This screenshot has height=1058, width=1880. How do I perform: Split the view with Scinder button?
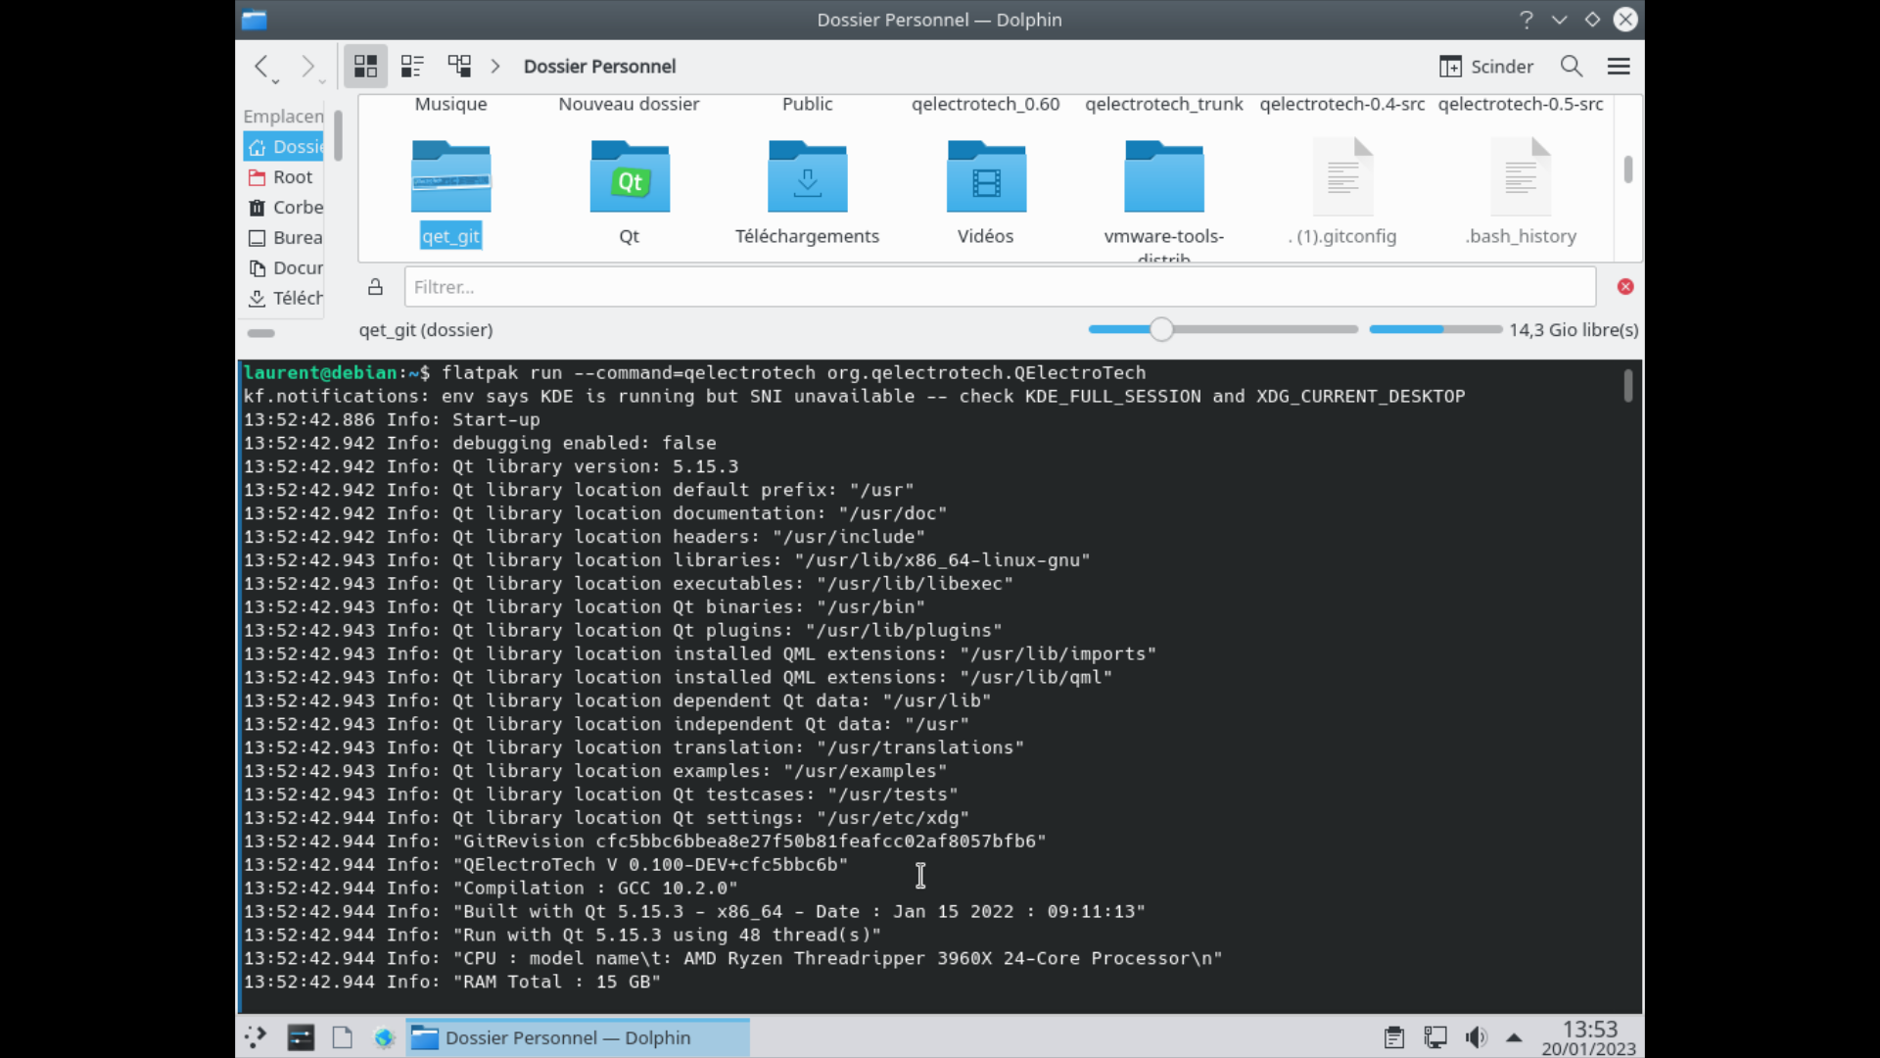tap(1485, 66)
